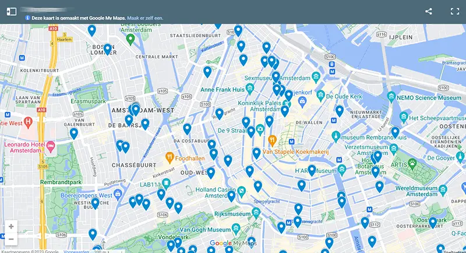Select the Boerejongens West shop icon
The image size is (466, 253).
(x=118, y=194)
